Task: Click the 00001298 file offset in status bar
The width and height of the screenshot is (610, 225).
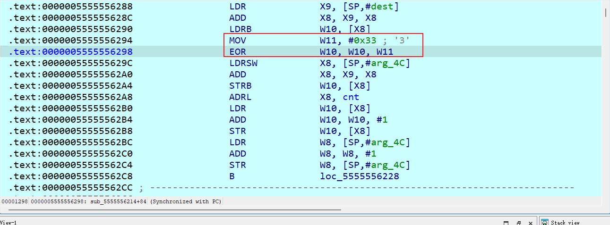Action: (x=14, y=201)
